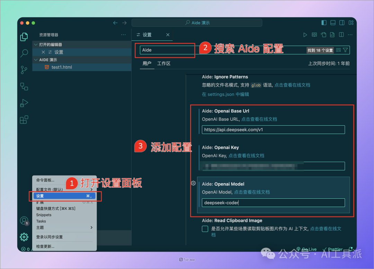Select 设置 in the gear menu
The height and width of the screenshot is (269, 374).
click(x=64, y=196)
